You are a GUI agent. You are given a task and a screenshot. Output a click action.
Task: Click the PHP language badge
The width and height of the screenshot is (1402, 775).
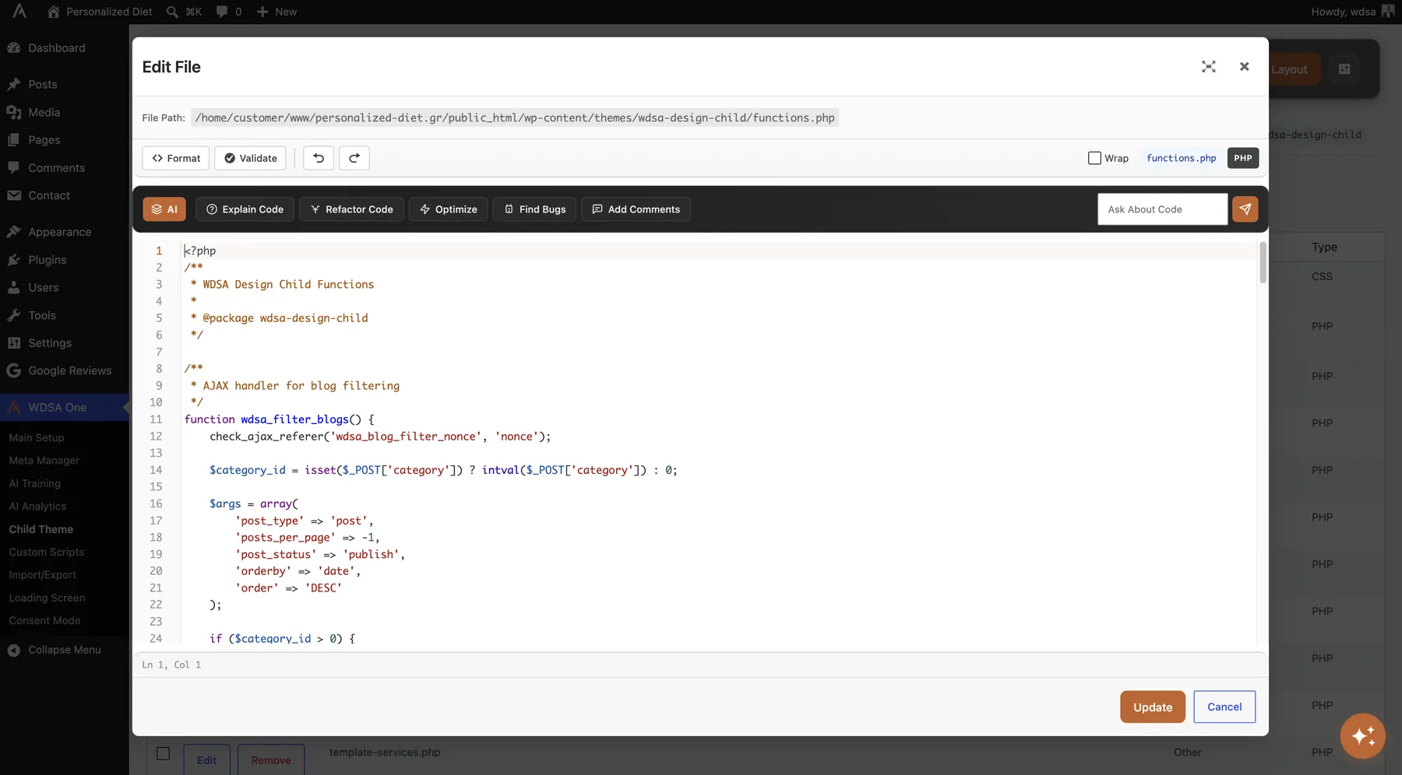pos(1243,158)
